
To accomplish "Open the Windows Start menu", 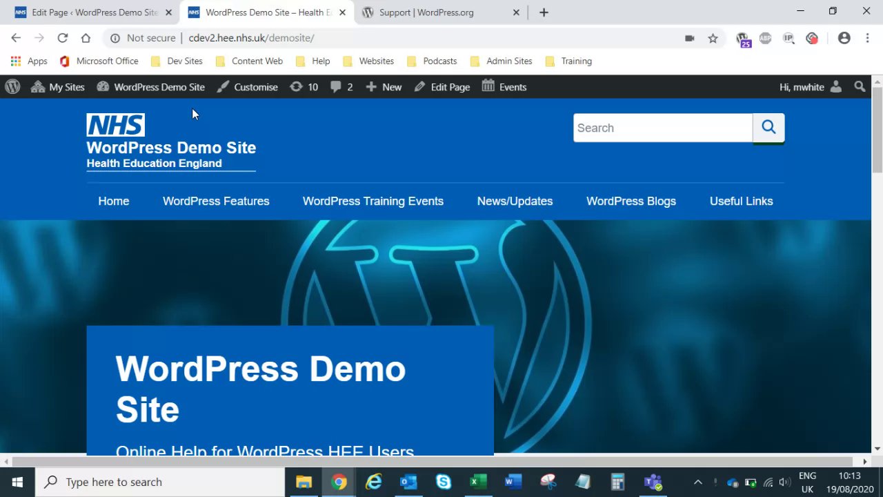I will point(17,482).
